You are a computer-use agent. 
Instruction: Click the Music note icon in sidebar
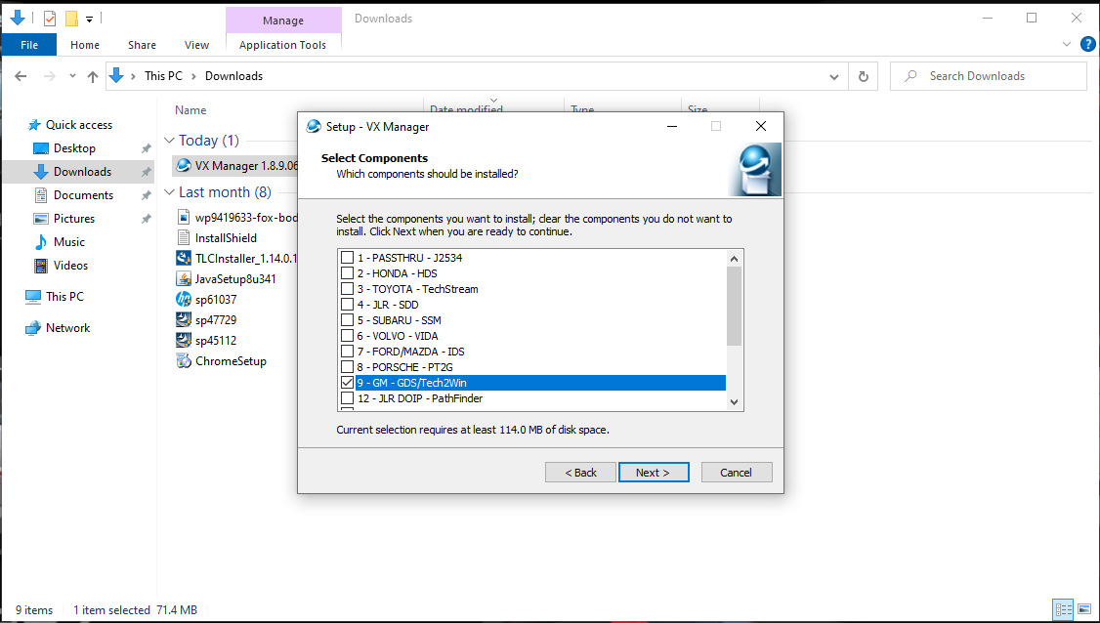[x=41, y=242]
